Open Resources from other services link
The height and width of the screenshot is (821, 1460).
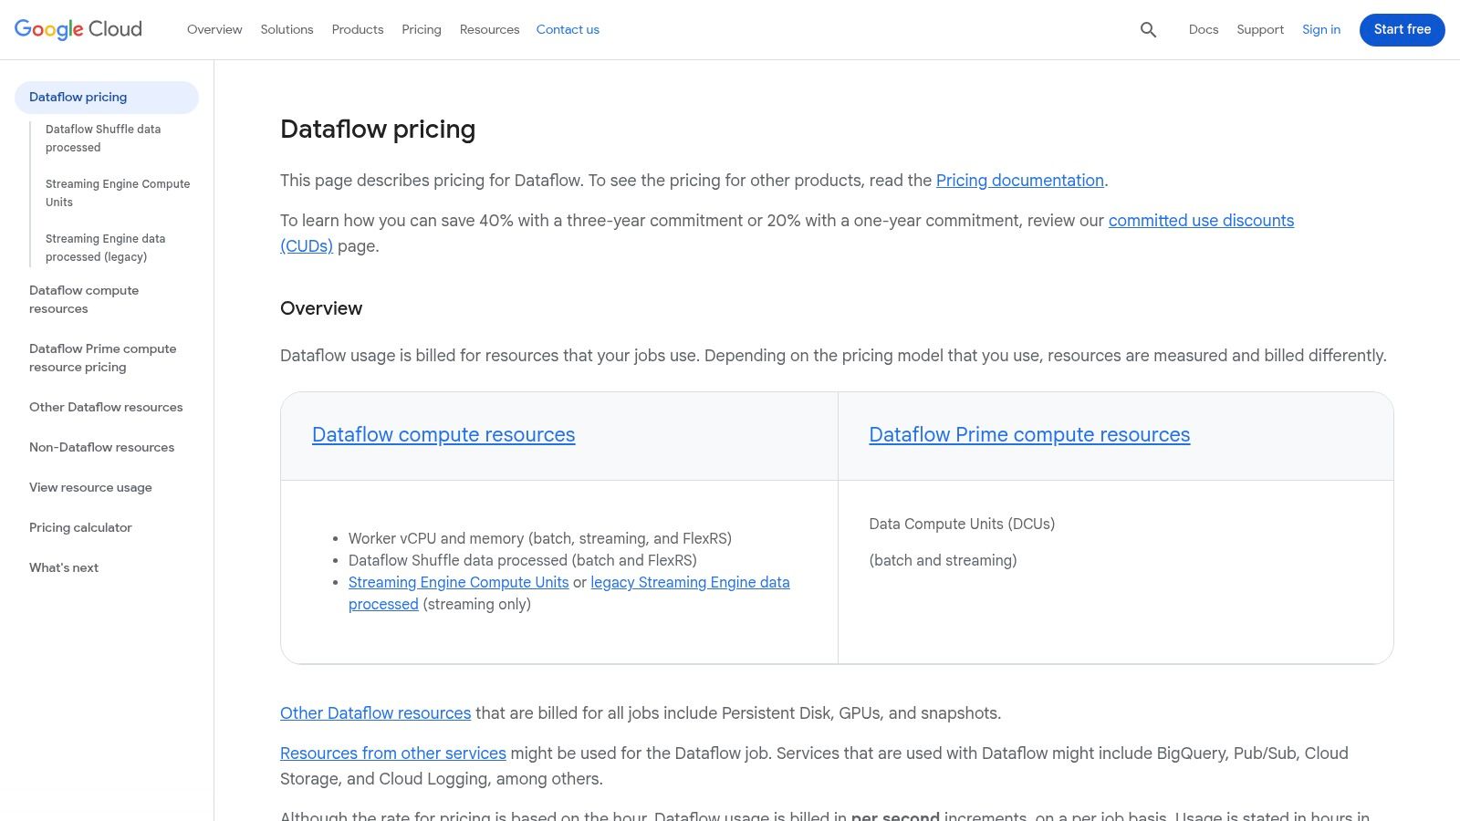coord(392,753)
